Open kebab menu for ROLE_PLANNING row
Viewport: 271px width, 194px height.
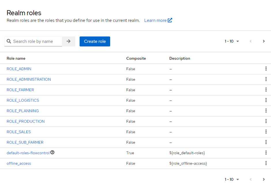(x=266, y=111)
